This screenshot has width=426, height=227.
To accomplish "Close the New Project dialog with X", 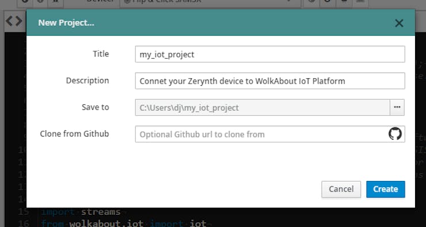I will 399,23.
